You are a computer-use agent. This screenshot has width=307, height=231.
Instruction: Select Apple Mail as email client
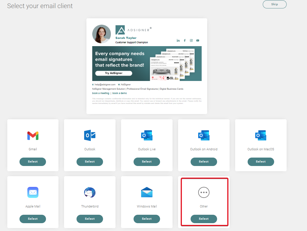coord(33,219)
